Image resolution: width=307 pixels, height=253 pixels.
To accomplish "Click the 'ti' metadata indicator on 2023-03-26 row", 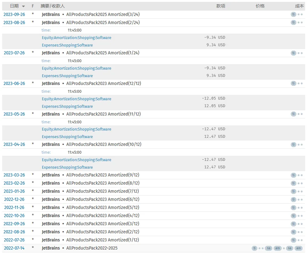I will click(293, 175).
